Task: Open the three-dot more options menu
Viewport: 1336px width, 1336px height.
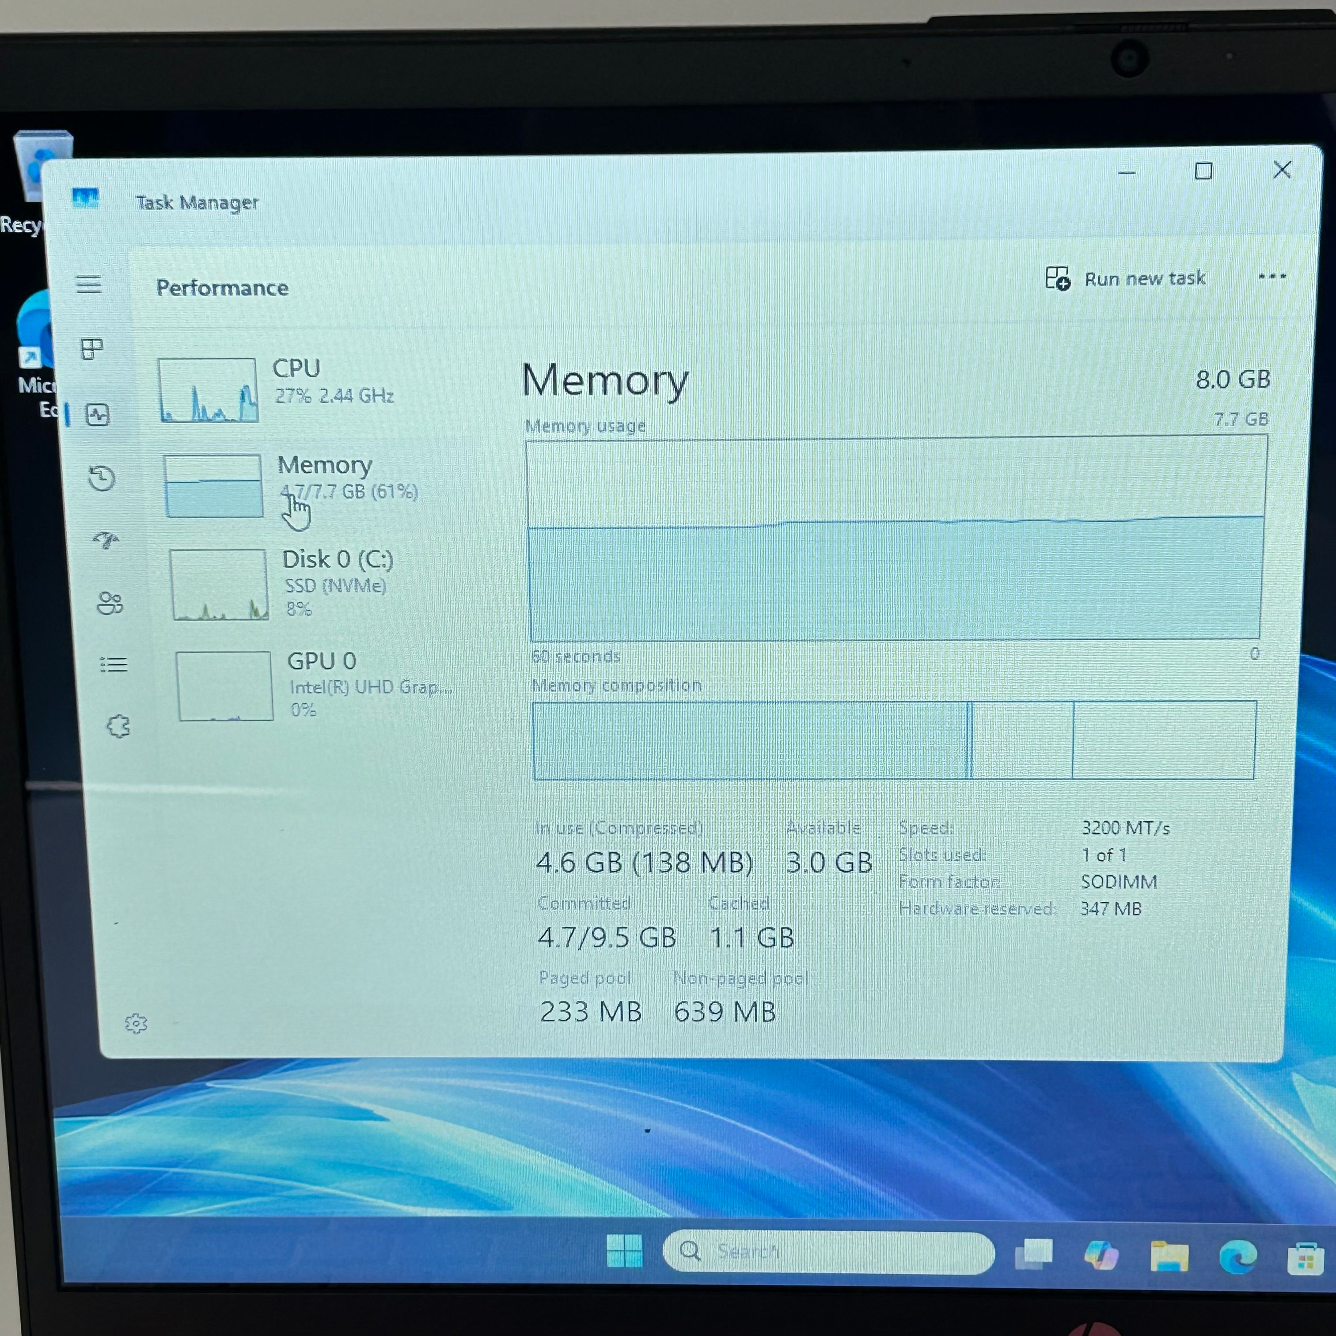Action: tap(1271, 277)
